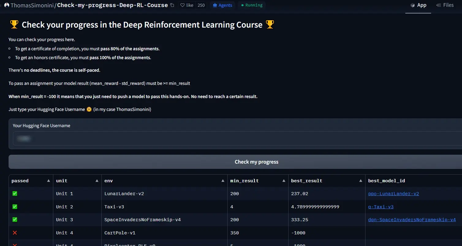Viewport: 462px width, 246px height.
Task: Select the Unit 2 cell
Action: pos(77,207)
